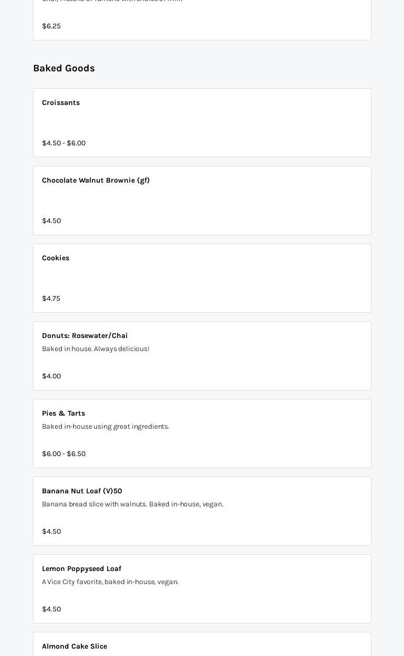Select the Chocolate Walnut Brownie (gf) item
404x656 pixels.
202,200
